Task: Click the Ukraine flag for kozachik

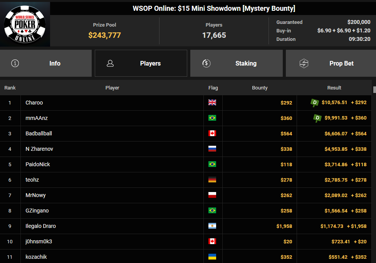Action: click(212, 257)
